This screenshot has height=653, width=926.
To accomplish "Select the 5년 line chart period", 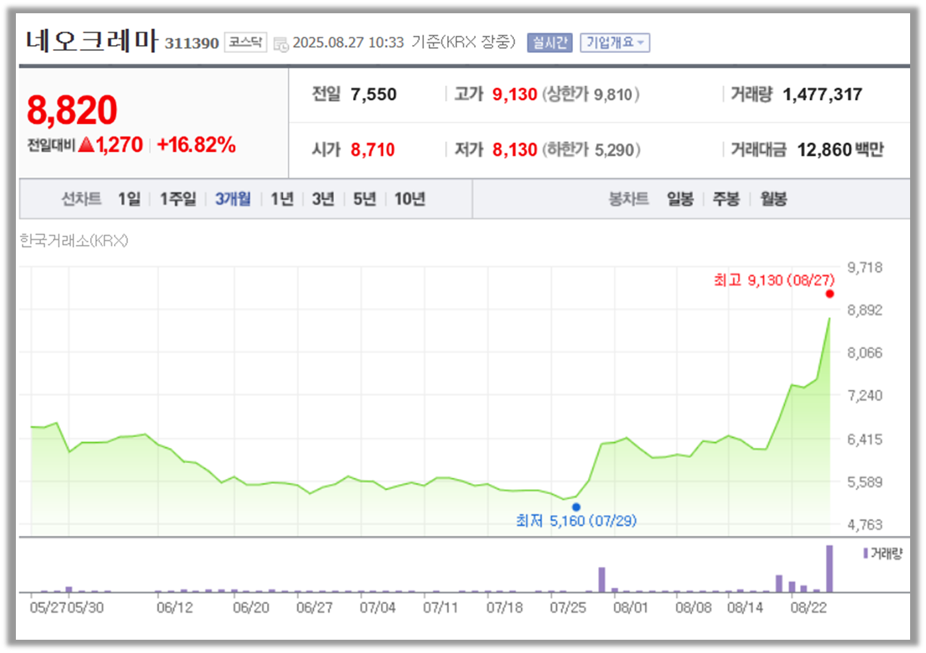I will pos(364,199).
